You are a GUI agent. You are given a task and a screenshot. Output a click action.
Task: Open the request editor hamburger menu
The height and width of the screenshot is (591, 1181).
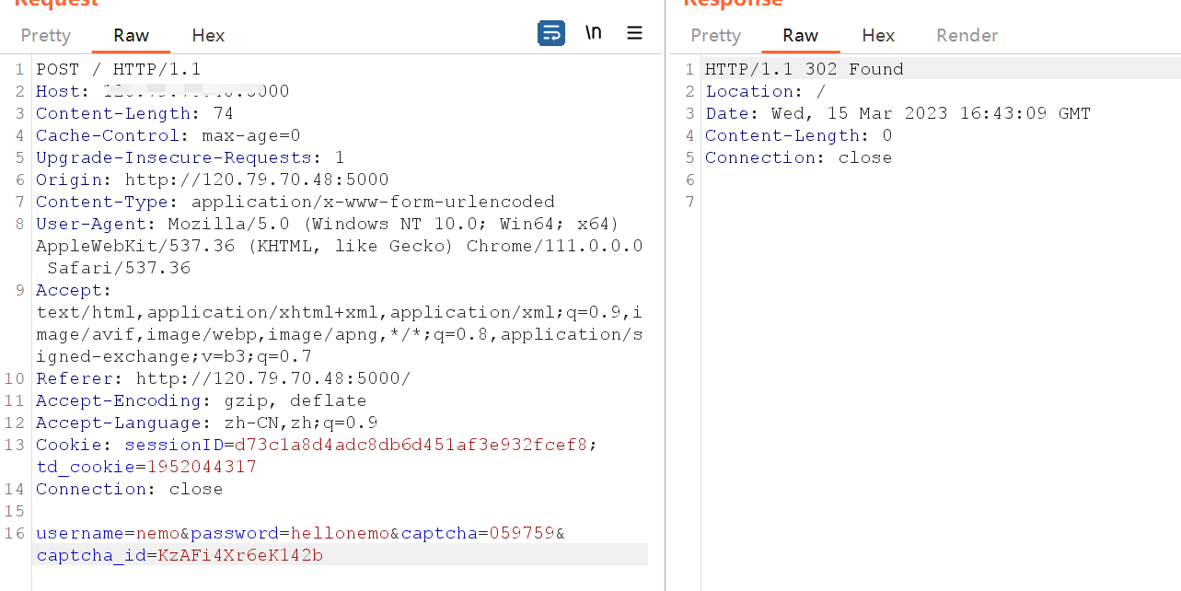click(634, 32)
